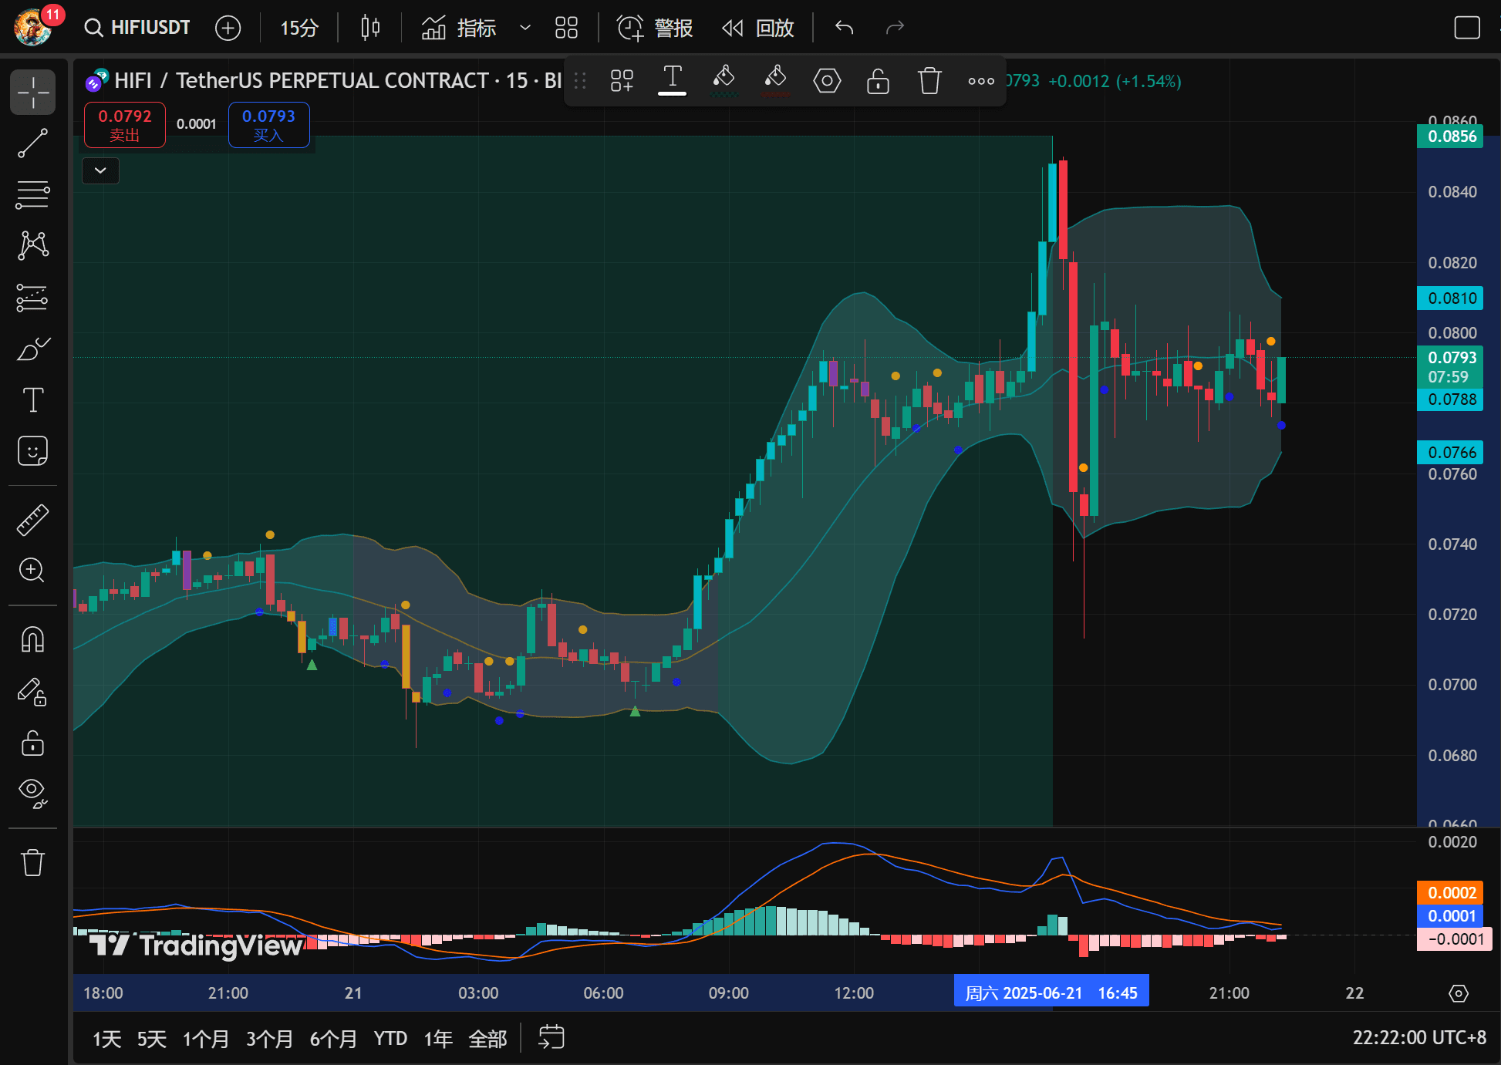Select the YTD date range
This screenshot has width=1501, height=1065.
point(391,1039)
